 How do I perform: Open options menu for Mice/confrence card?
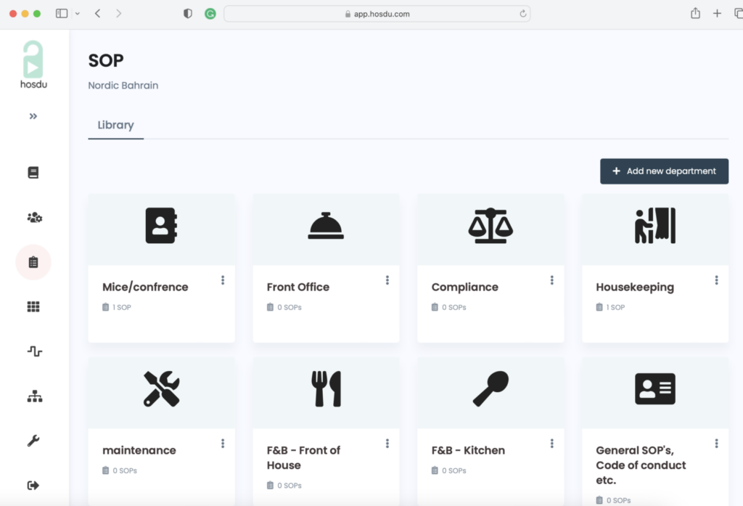[x=223, y=280]
